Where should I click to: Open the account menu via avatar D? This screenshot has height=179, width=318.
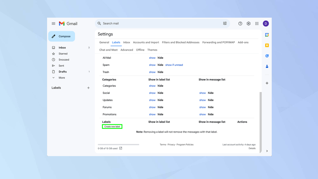266,23
